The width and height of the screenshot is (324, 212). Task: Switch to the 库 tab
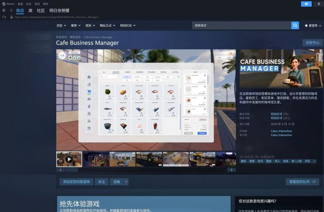[30, 11]
